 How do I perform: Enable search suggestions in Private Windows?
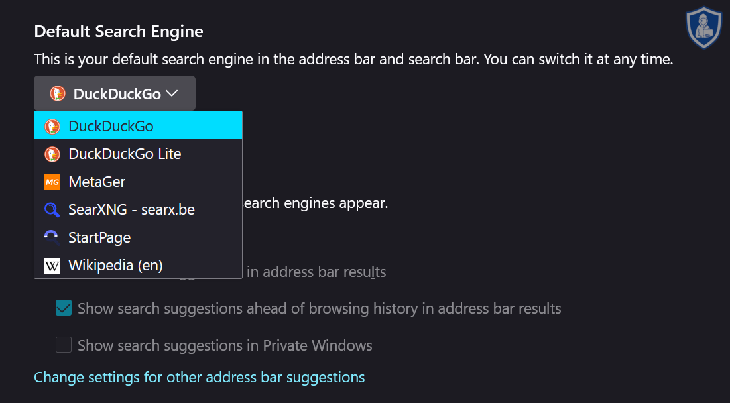[63, 345]
